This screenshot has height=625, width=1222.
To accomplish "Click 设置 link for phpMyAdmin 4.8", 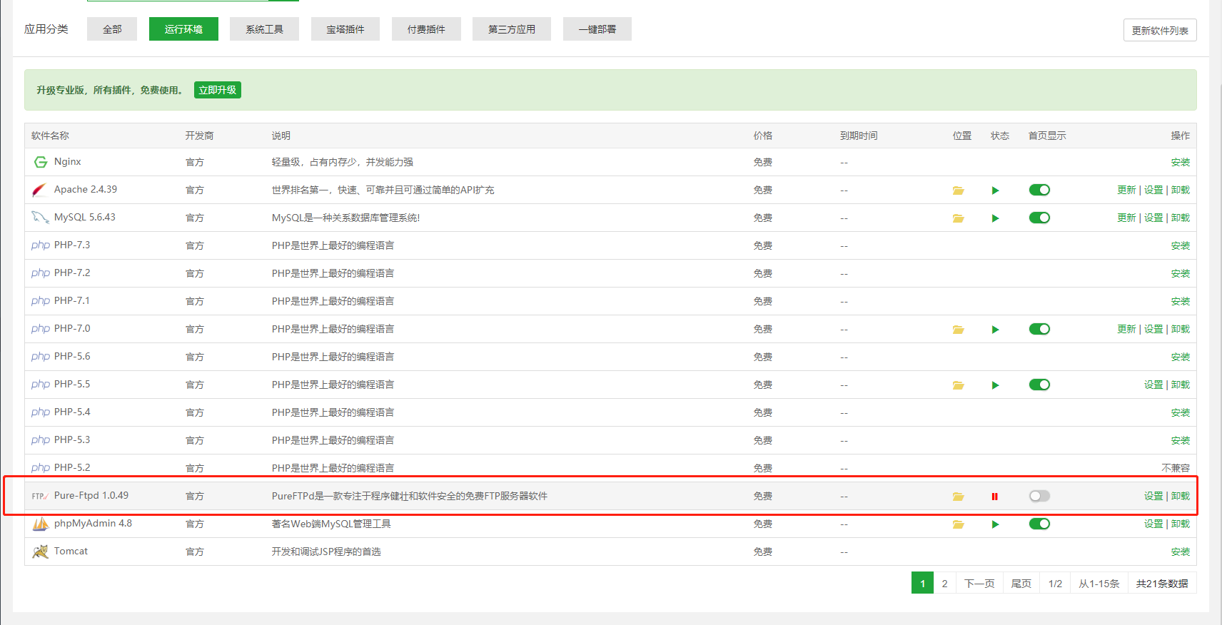I will pos(1153,524).
